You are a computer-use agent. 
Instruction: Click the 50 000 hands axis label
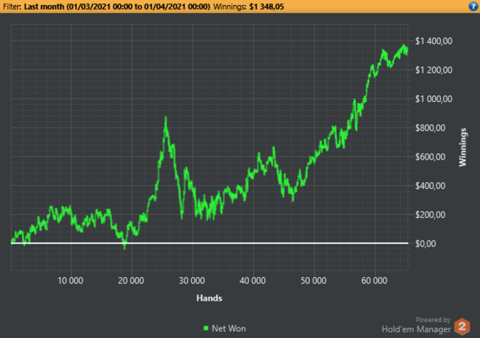313,280
